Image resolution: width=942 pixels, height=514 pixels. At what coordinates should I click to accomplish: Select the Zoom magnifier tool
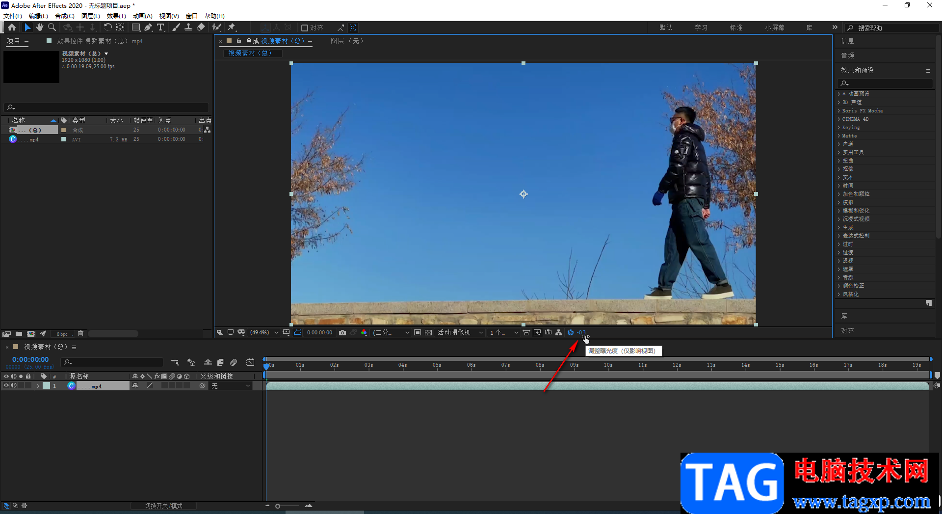click(x=52, y=27)
